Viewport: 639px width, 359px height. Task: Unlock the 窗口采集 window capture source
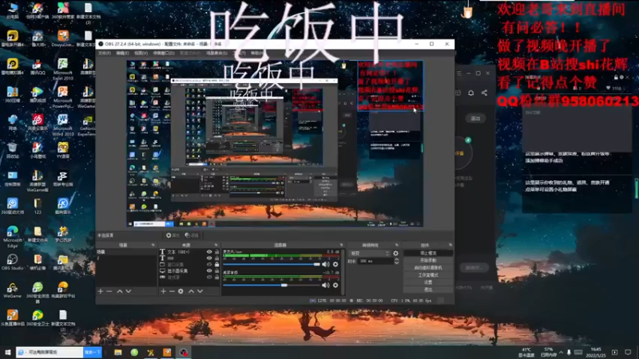[x=216, y=265]
